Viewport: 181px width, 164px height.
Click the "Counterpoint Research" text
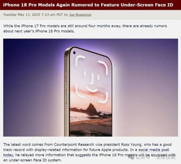pyautogui.click(x=74, y=144)
